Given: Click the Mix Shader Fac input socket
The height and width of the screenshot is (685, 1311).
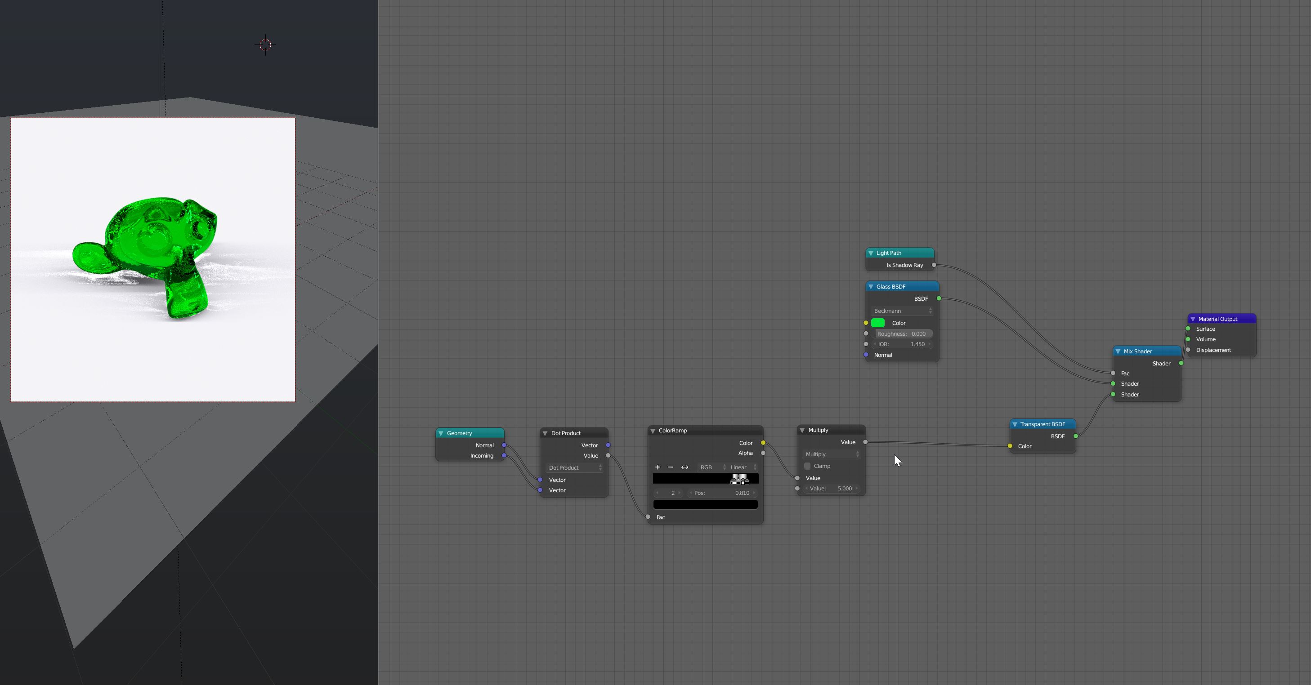Looking at the screenshot, I should coord(1113,373).
